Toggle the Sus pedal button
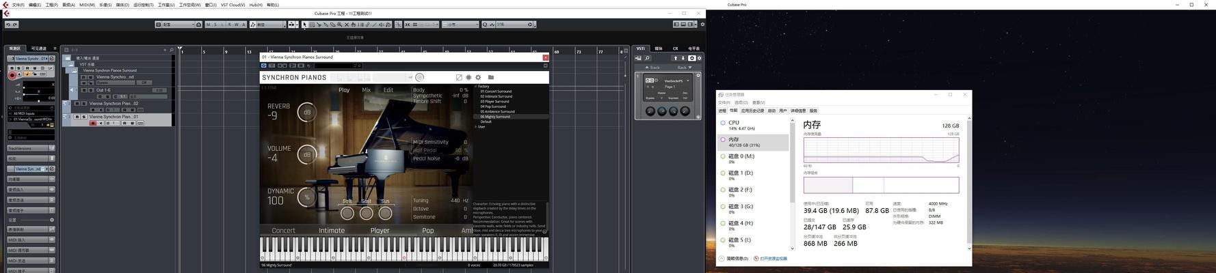The width and height of the screenshot is (1216, 273). [x=385, y=213]
